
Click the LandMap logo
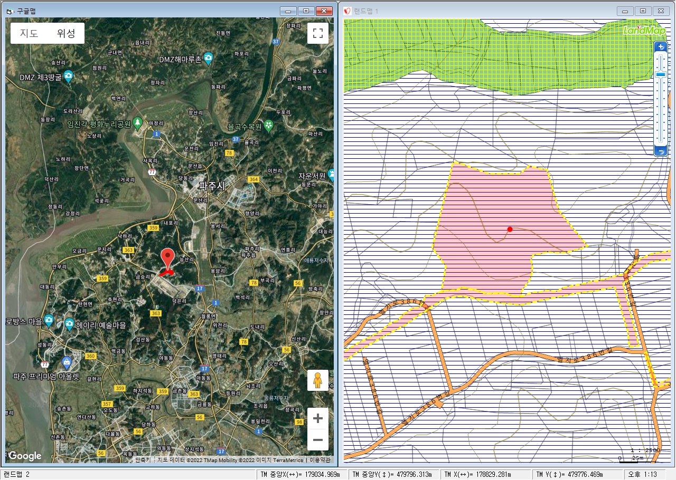[x=644, y=31]
